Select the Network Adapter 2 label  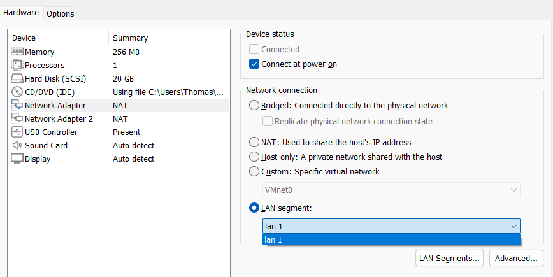tap(59, 119)
